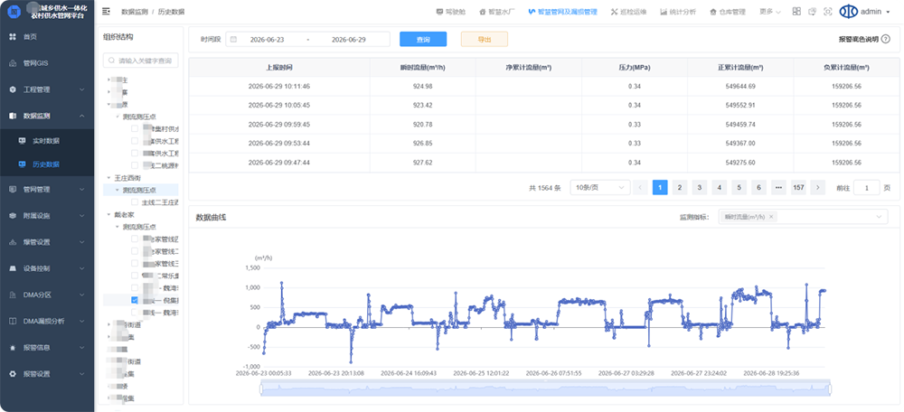Click the admin avatar logo
The height and width of the screenshot is (412, 904).
click(848, 12)
